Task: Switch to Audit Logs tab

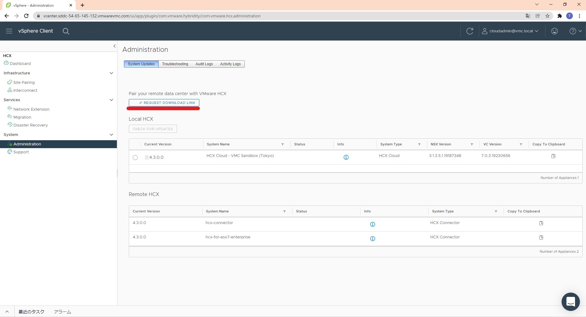Action: point(204,64)
